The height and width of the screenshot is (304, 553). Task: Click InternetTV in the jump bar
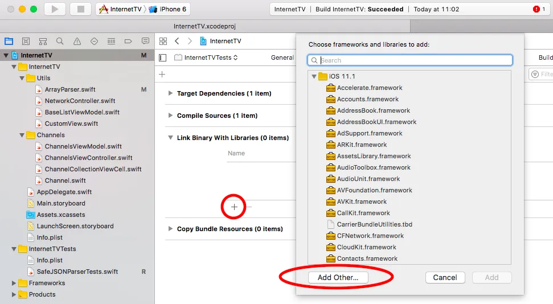pos(221,41)
